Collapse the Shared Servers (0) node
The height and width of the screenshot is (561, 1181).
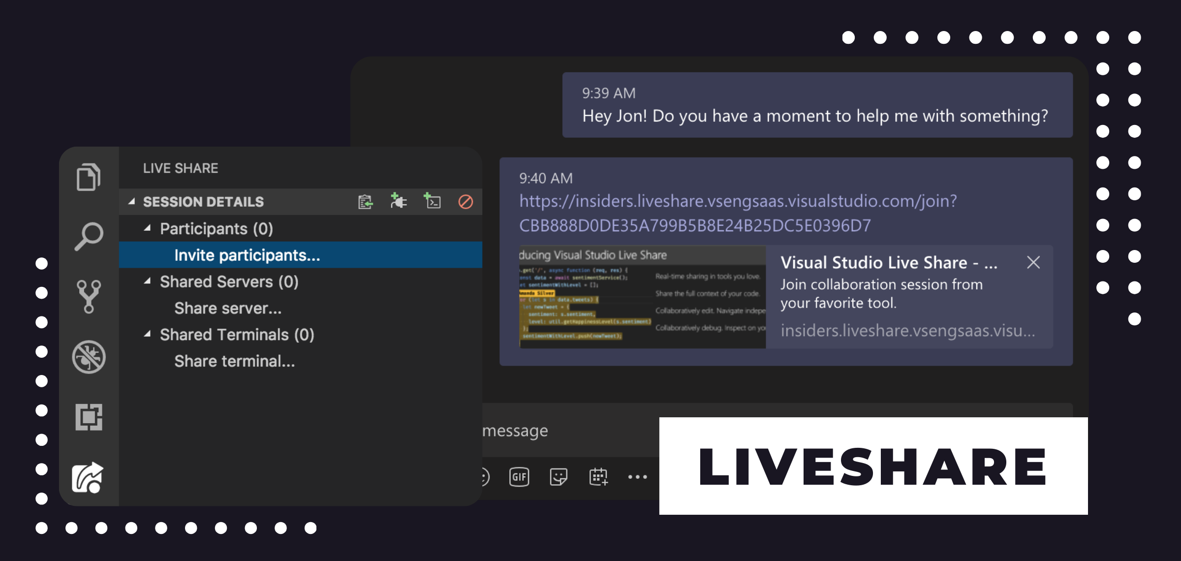click(147, 281)
